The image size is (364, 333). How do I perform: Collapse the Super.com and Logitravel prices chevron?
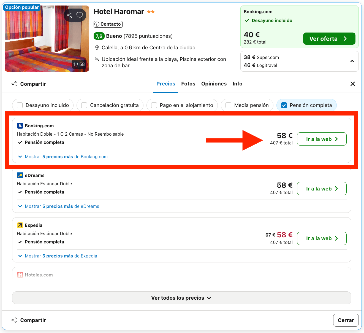click(352, 61)
